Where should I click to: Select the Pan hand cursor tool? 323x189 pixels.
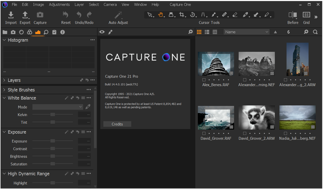pos(161,15)
